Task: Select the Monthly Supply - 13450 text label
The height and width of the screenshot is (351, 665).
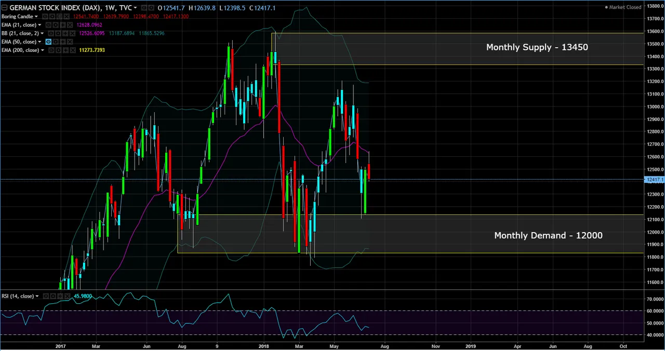Action: 537,47
